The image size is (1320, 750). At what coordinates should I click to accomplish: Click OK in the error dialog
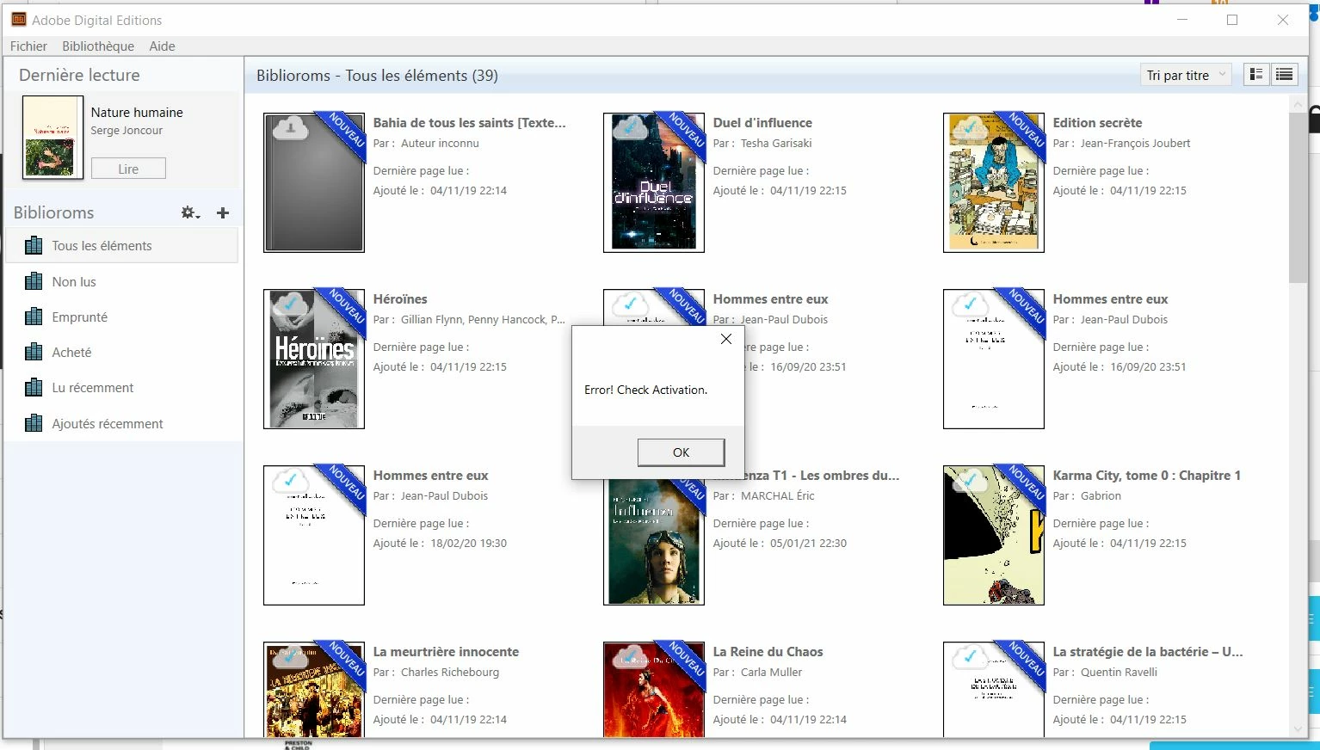click(x=681, y=452)
